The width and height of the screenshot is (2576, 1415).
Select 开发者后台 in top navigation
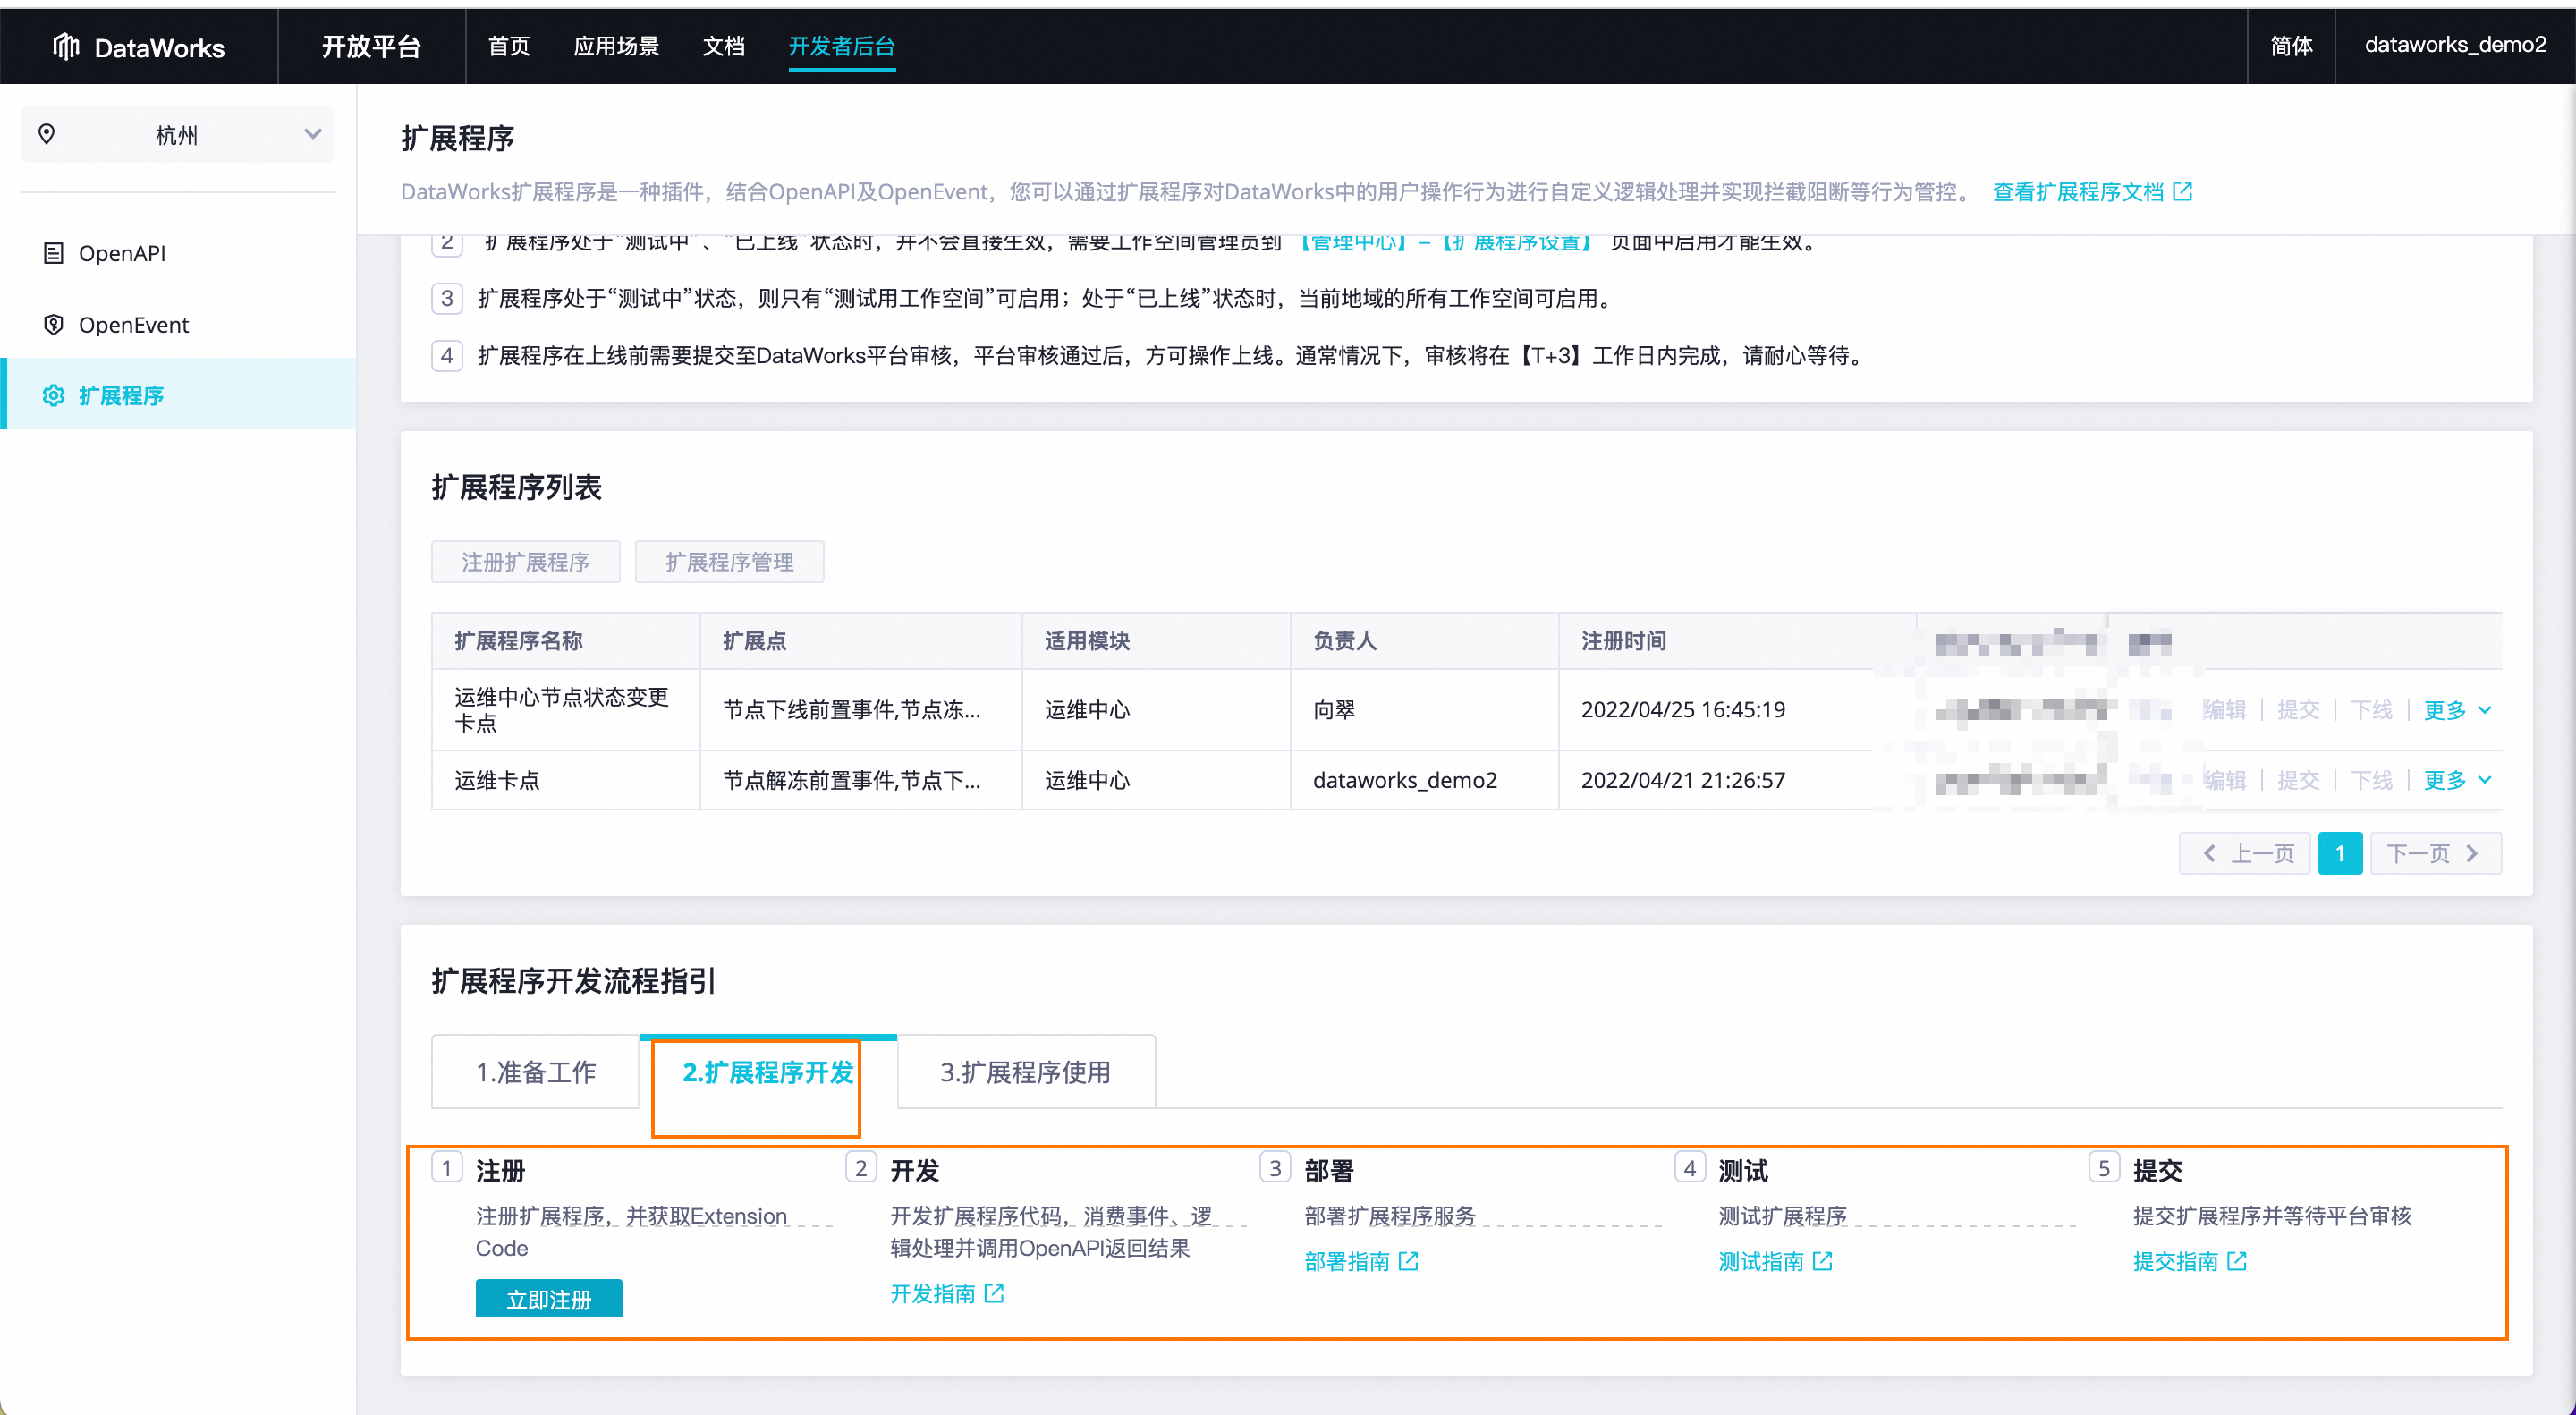point(842,46)
